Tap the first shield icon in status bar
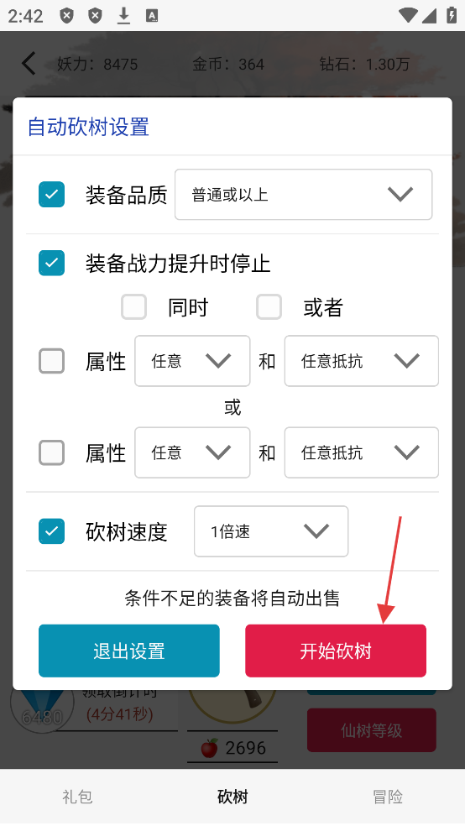 click(x=66, y=16)
